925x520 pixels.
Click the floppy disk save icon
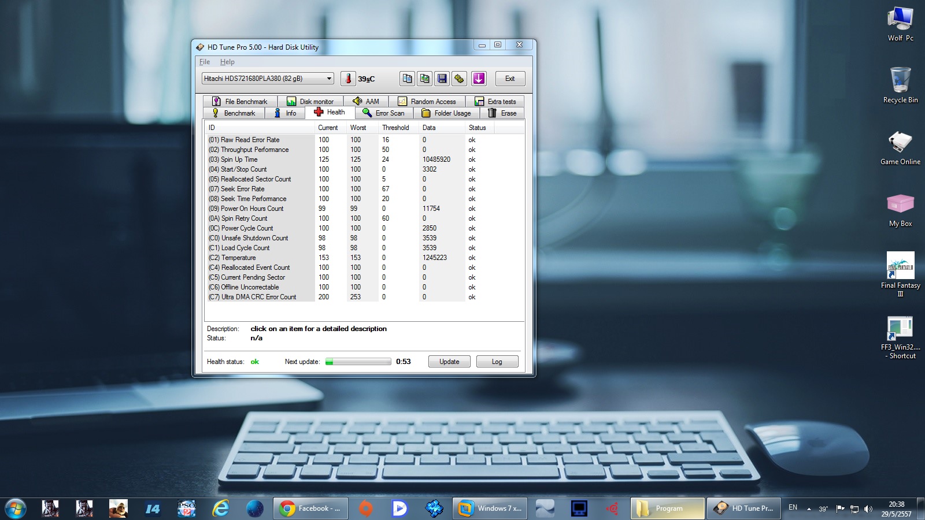click(442, 79)
